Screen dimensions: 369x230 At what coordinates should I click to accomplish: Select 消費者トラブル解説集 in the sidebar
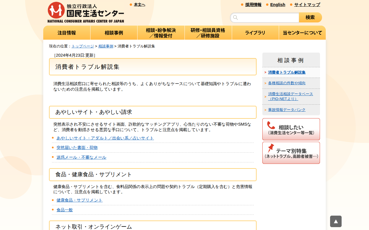(x=287, y=72)
